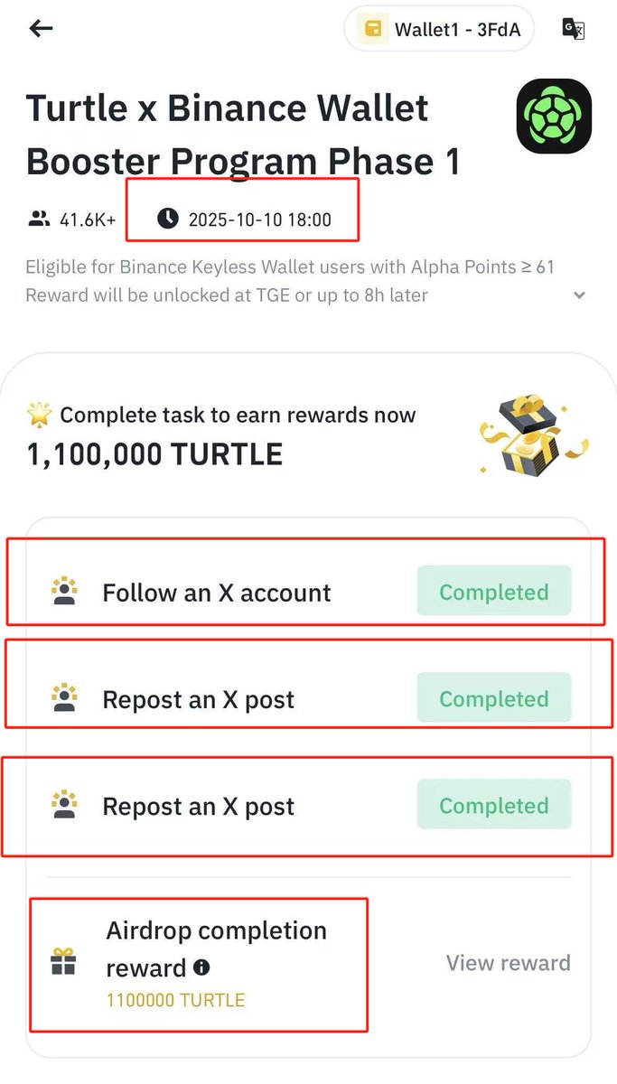Tap the green Turtle project logo
617x1084 pixels.
pyautogui.click(x=554, y=116)
